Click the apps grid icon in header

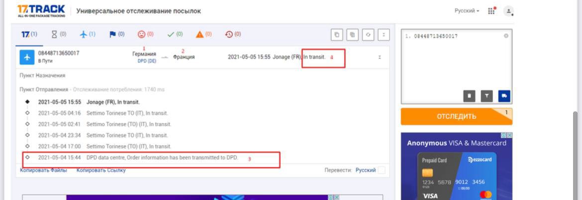coord(491,11)
